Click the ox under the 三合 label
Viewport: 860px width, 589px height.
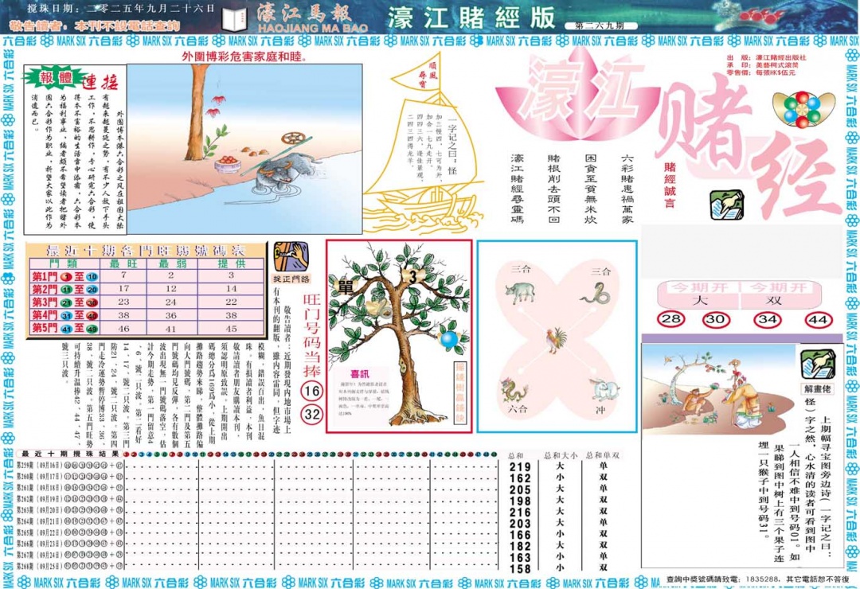point(520,292)
